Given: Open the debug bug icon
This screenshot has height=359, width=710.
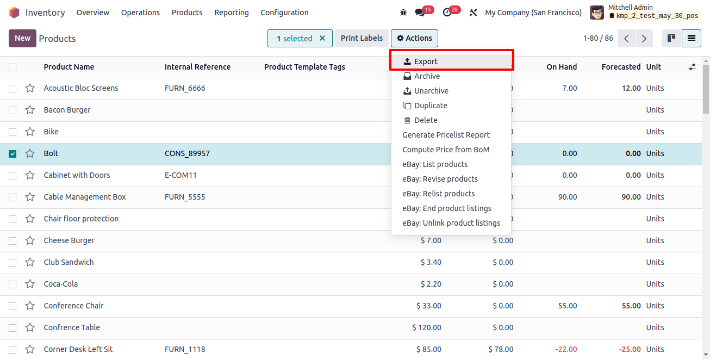Looking at the screenshot, I should [x=403, y=13].
